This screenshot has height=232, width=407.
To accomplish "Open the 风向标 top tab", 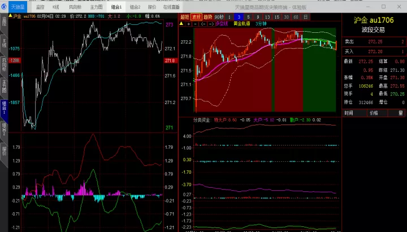I will 75,7.
